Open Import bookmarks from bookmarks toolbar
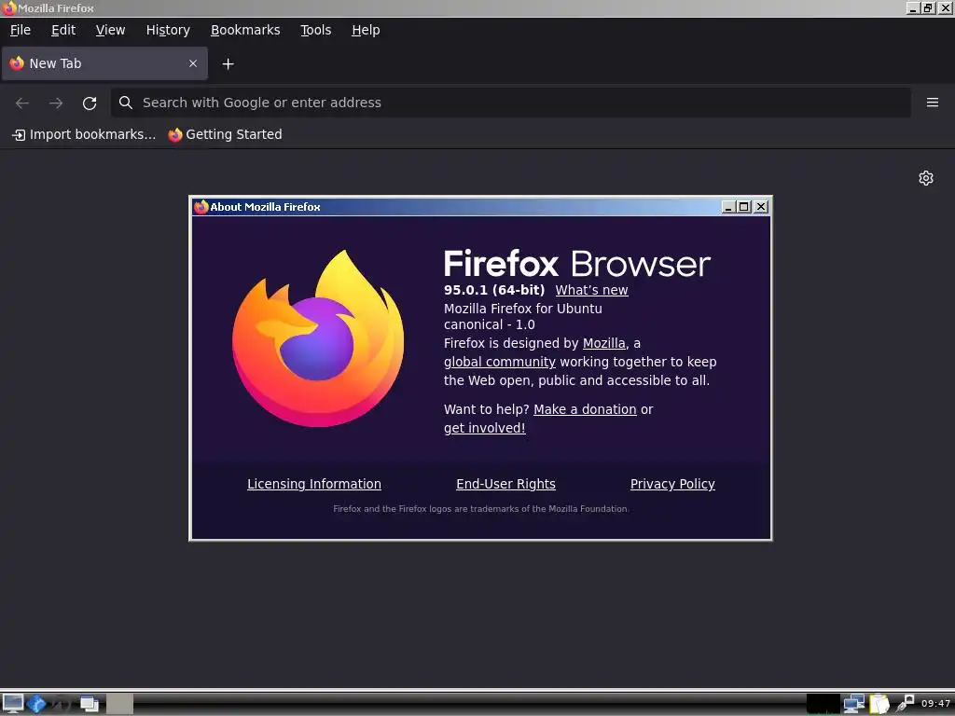The image size is (955, 716). (84, 134)
